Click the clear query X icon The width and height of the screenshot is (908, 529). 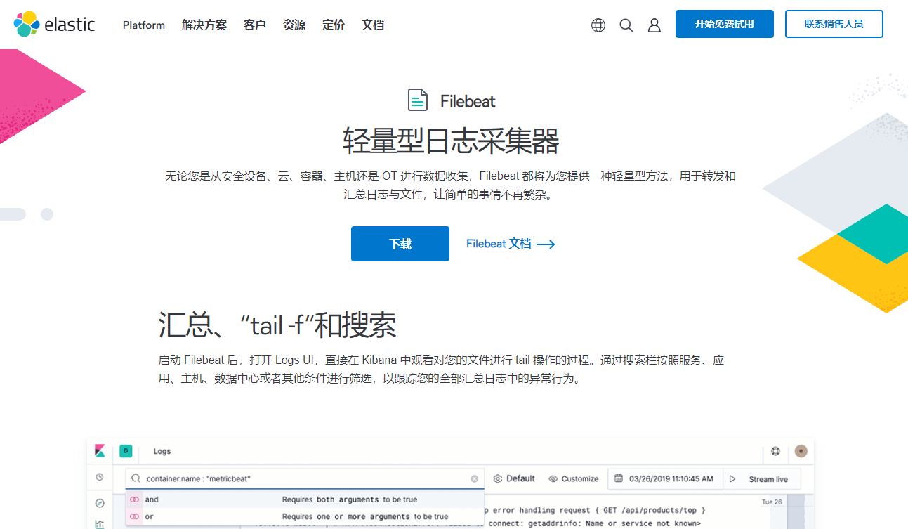click(475, 478)
